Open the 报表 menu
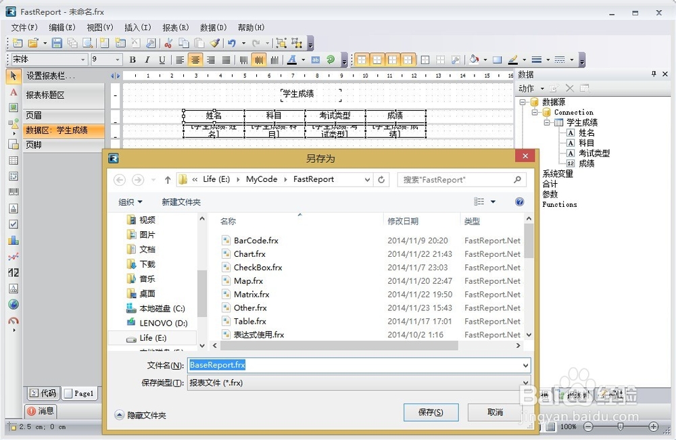676x440 pixels. pyautogui.click(x=175, y=27)
